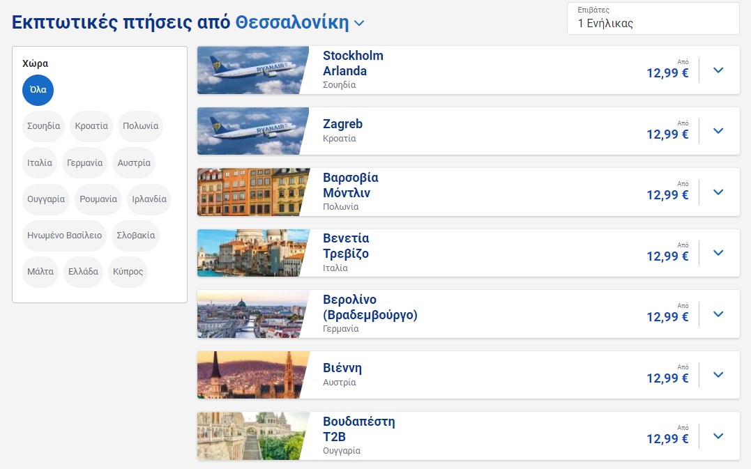Click the 12,99 € price for Βιέννη
The height and width of the screenshot is (469, 751).
pos(667,378)
